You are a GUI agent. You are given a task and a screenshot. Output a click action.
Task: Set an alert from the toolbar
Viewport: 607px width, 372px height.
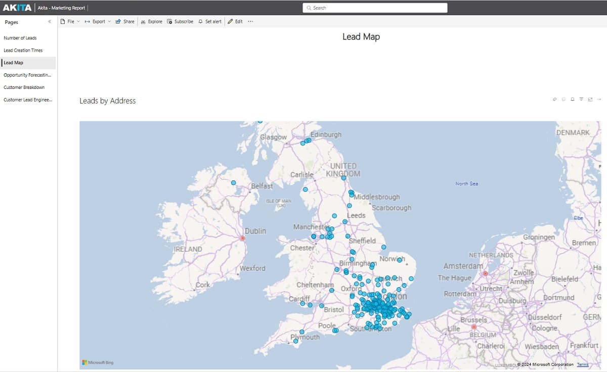(x=210, y=21)
